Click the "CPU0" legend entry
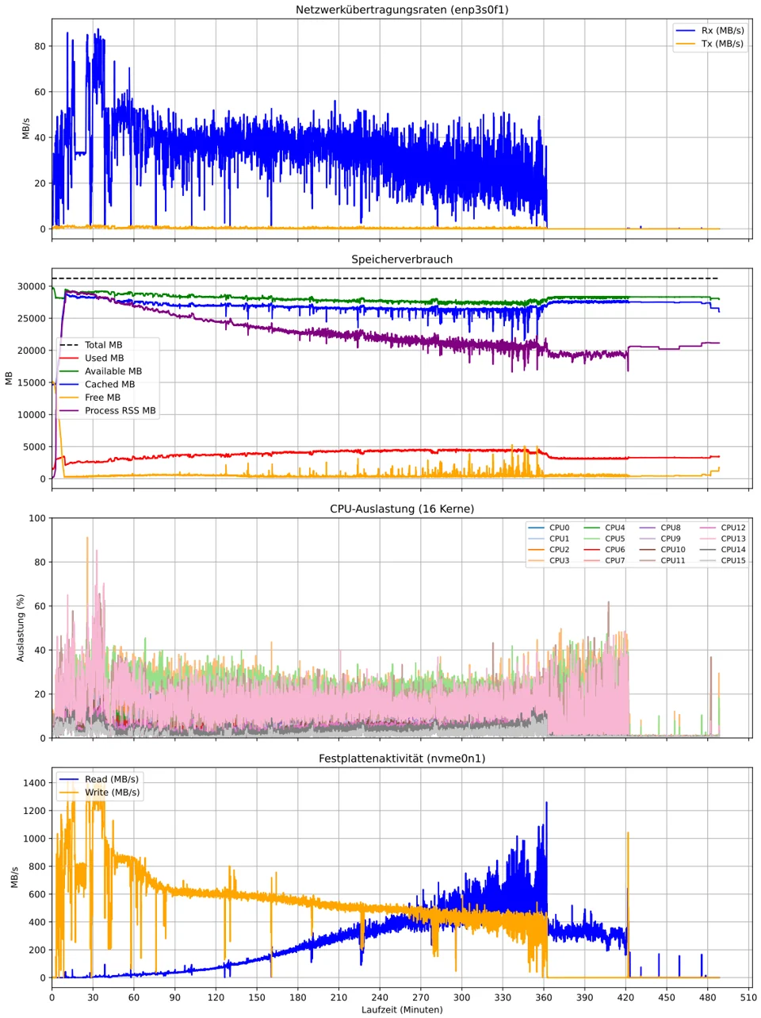The image size is (761, 1018). point(549,528)
